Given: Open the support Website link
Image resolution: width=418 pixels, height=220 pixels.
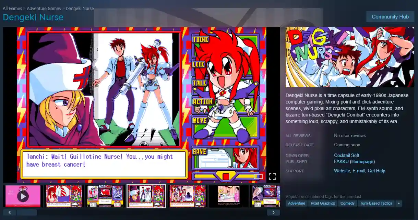Looking at the screenshot, I should (342, 171).
